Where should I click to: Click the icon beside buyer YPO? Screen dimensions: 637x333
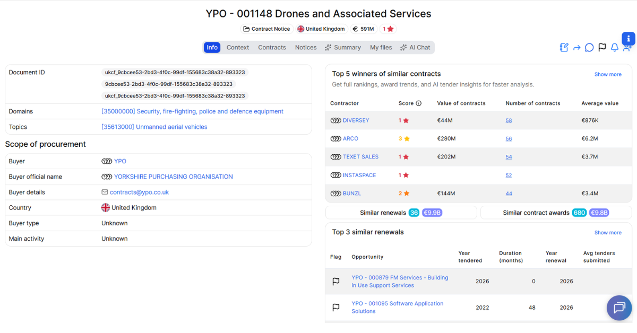point(107,161)
